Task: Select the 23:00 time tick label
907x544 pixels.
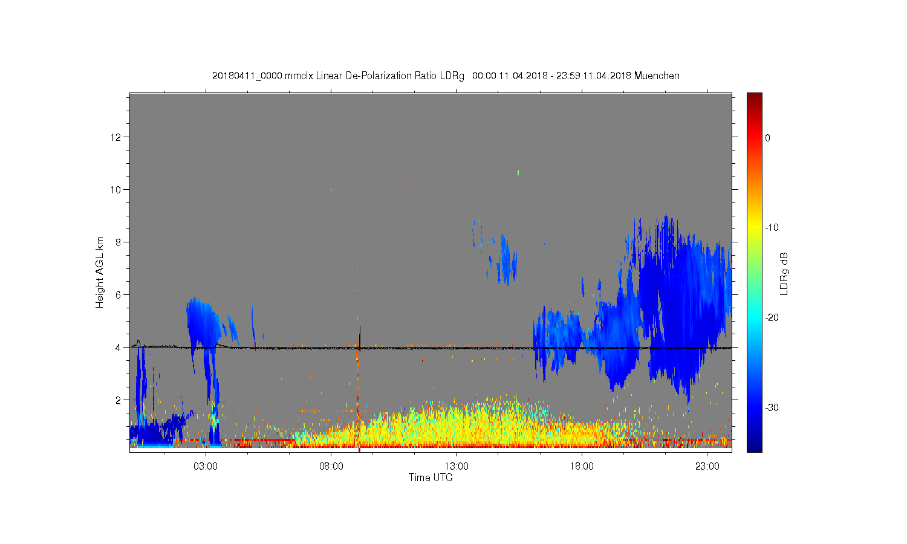Action: [707, 467]
